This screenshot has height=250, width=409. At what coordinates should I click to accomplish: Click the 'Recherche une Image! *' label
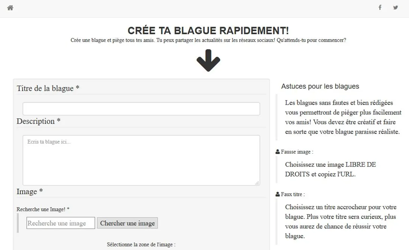pos(43,209)
